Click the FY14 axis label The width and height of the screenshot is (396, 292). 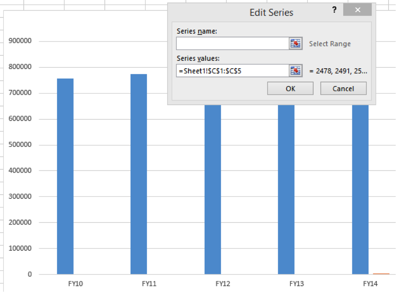(370, 284)
